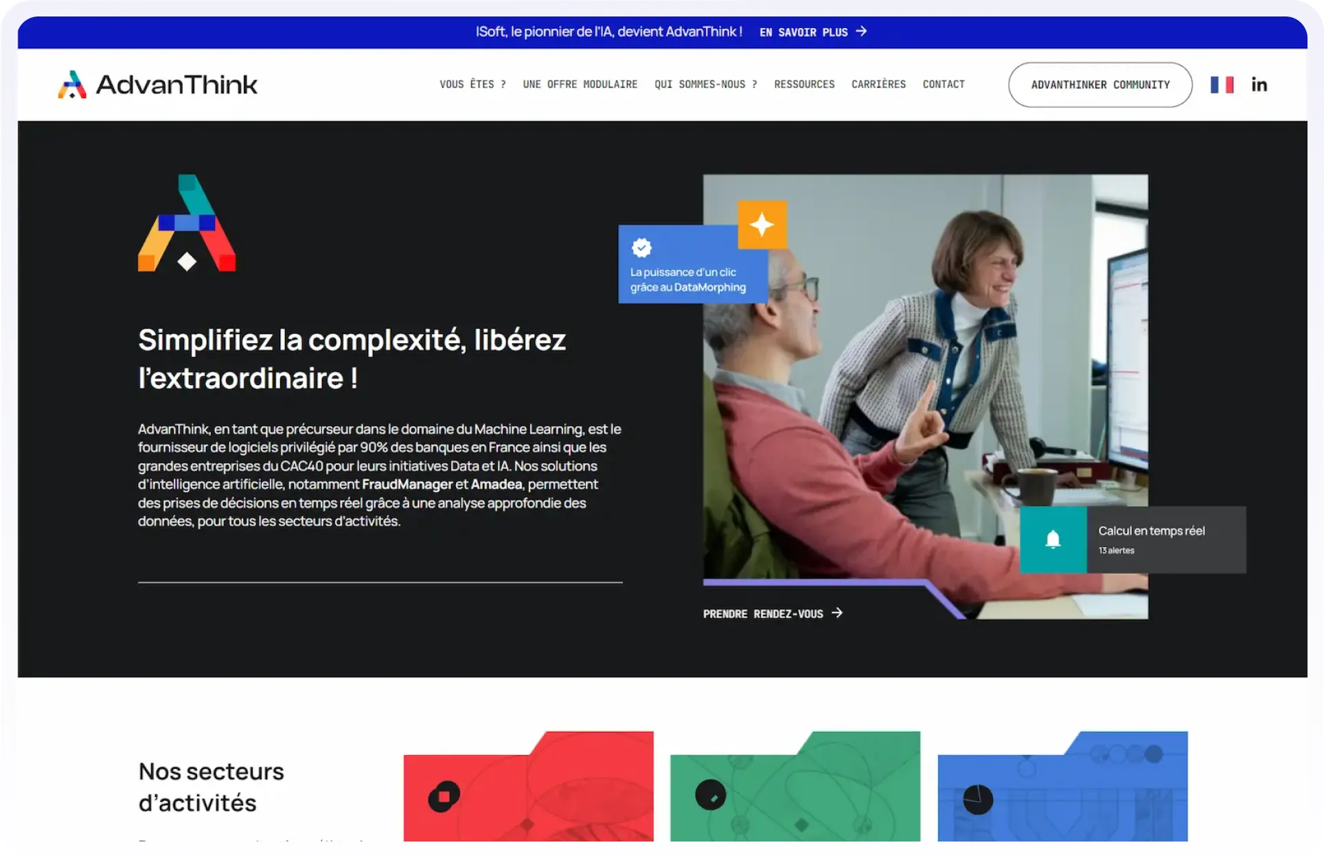Click the French flag language icon

point(1222,84)
